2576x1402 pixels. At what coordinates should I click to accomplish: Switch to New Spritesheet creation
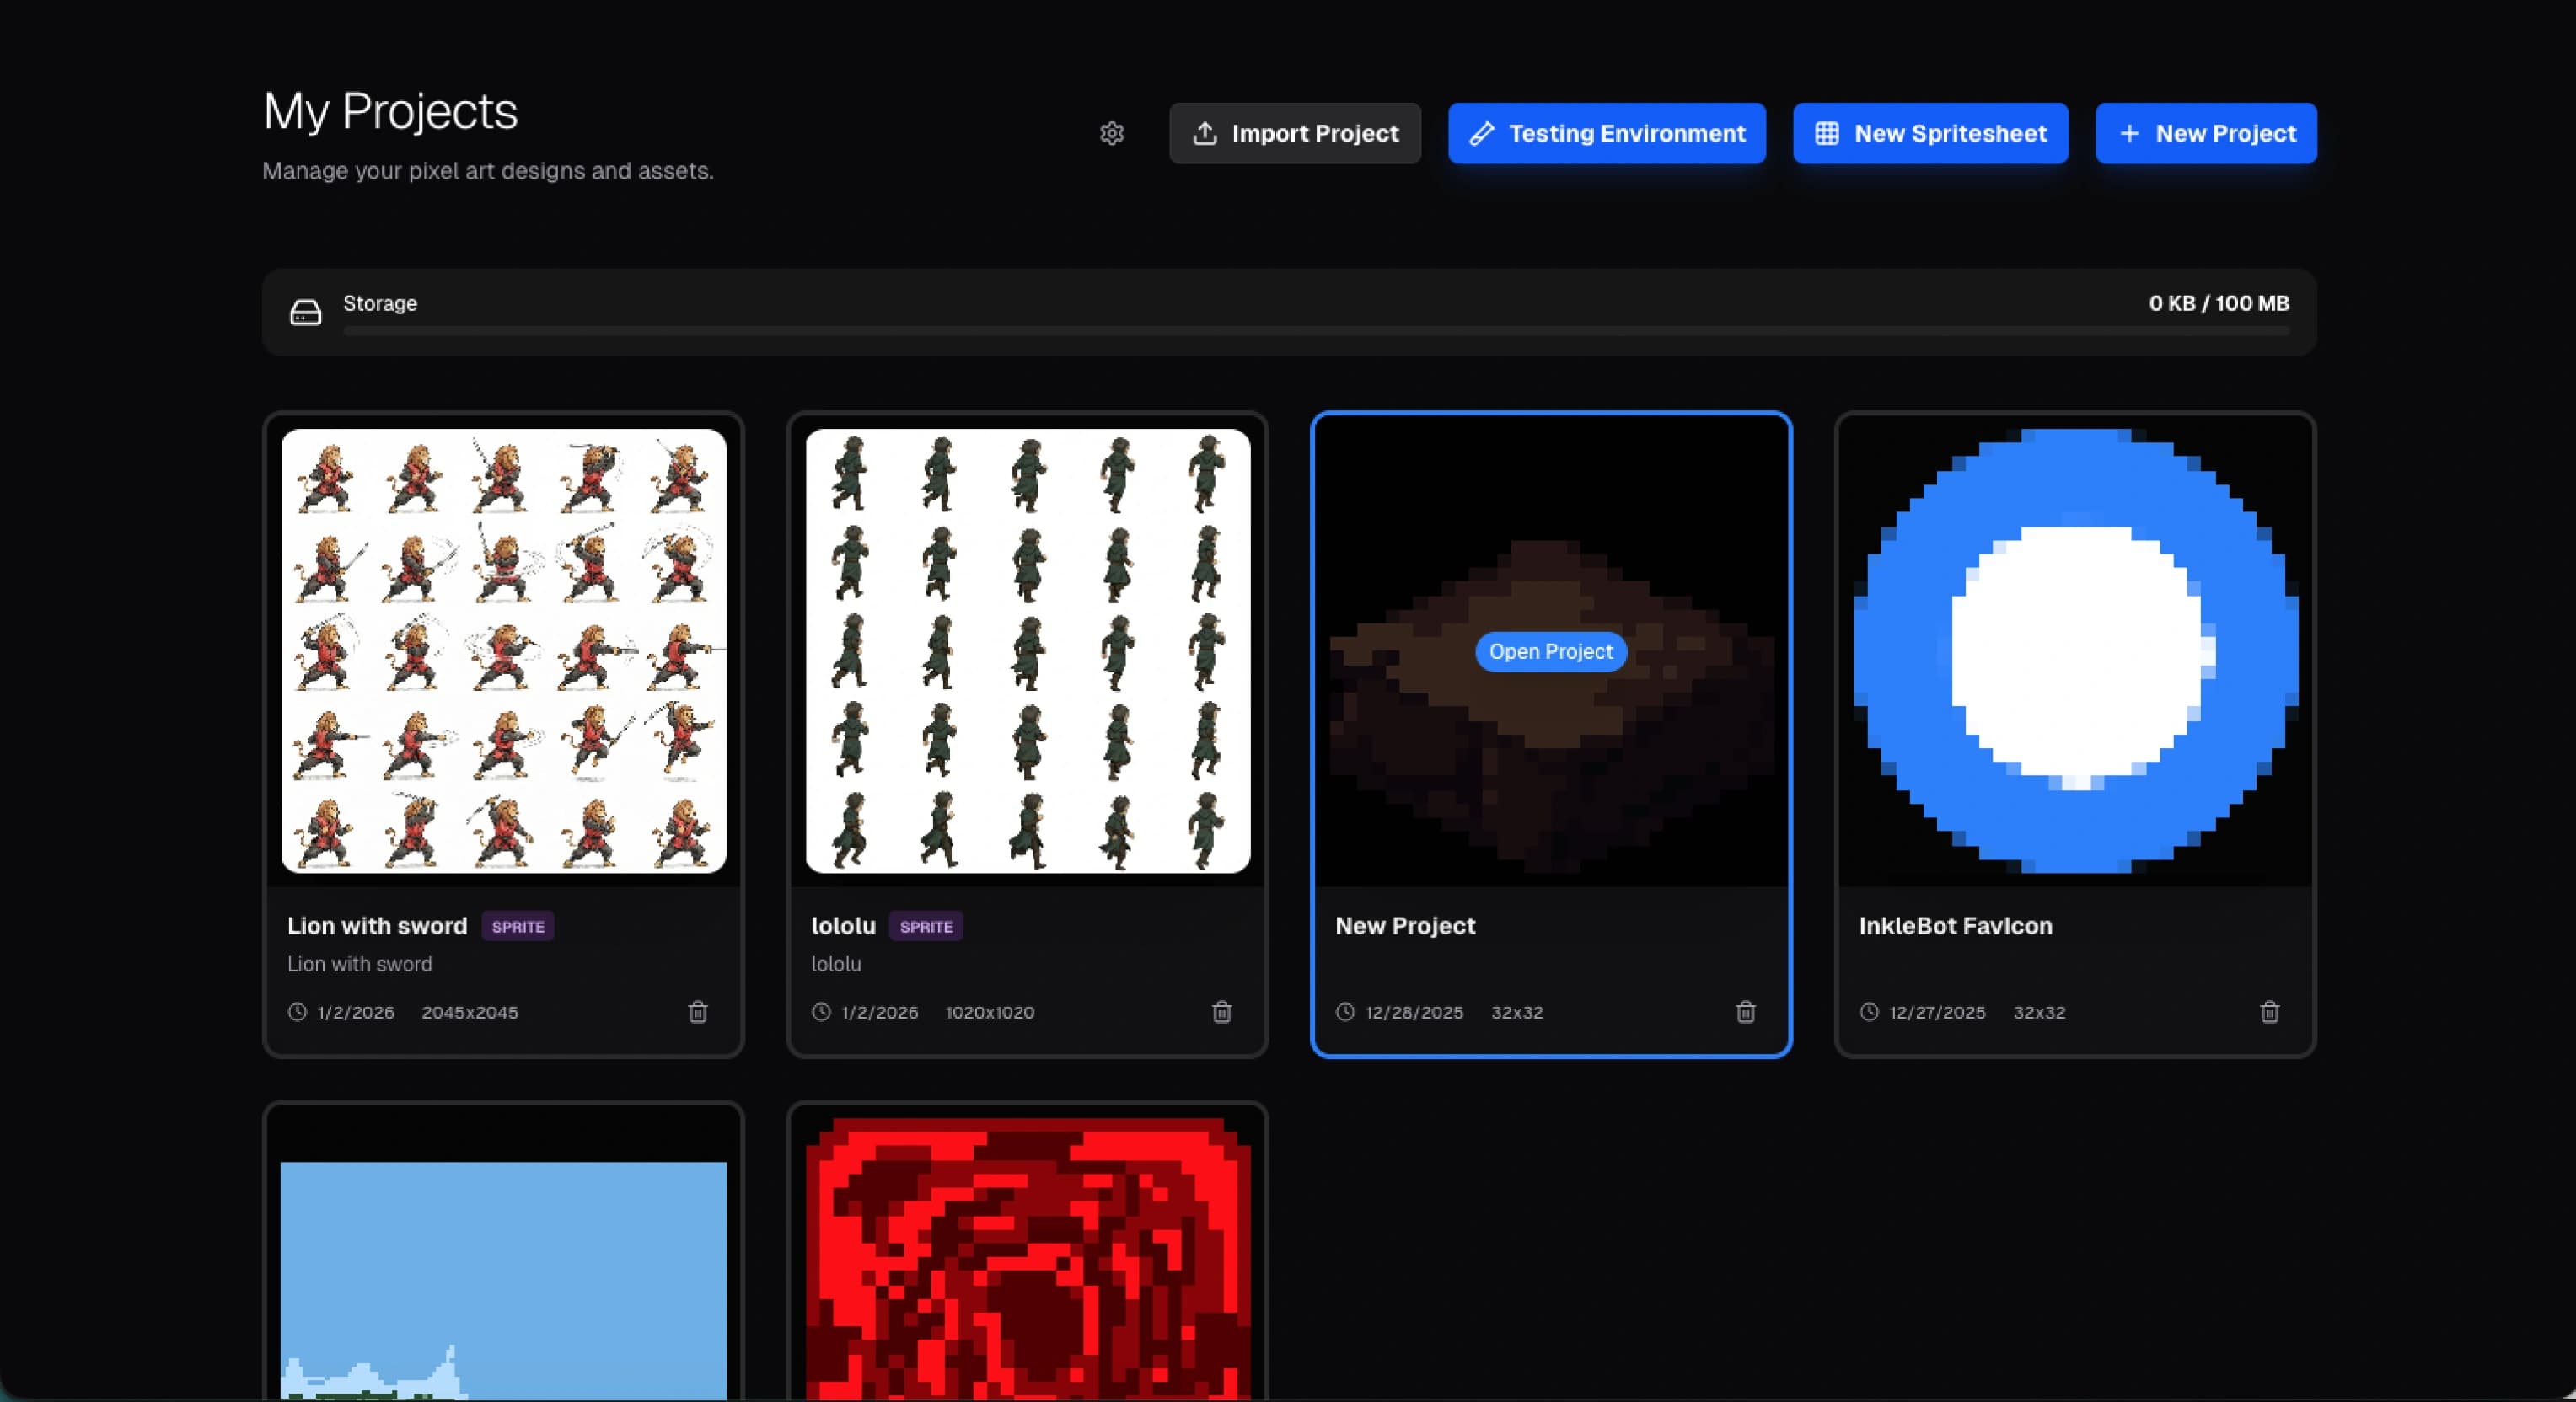tap(1930, 133)
